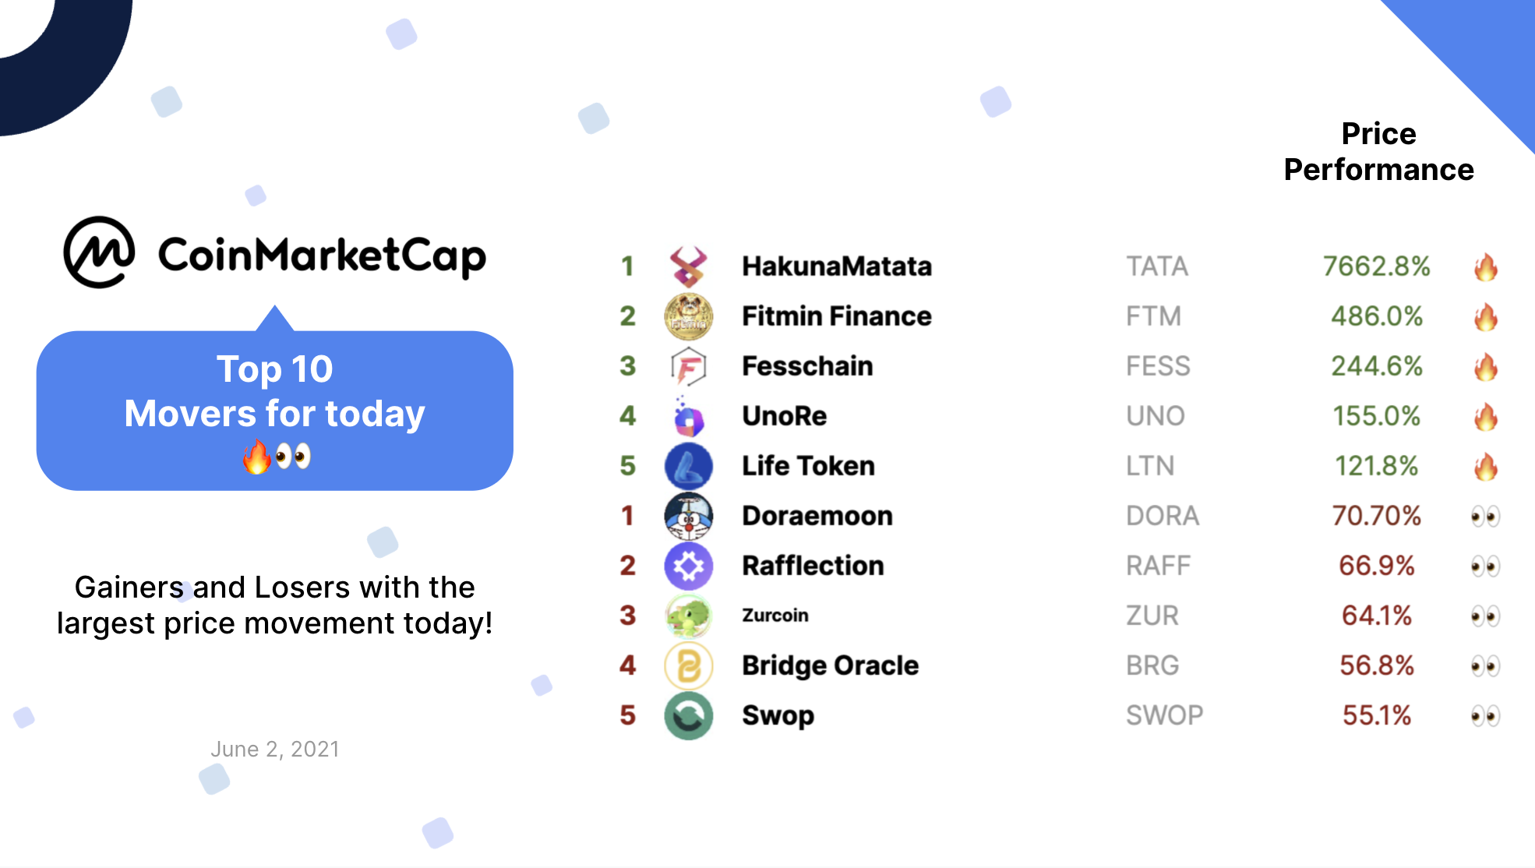The image size is (1535, 868).
Task: Click the eyes emoji beside 70.70%
Action: click(x=1486, y=516)
